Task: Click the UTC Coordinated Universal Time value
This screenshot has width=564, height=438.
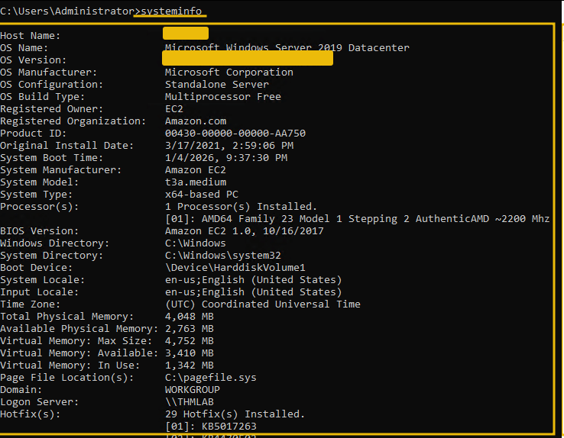Action: point(262,304)
